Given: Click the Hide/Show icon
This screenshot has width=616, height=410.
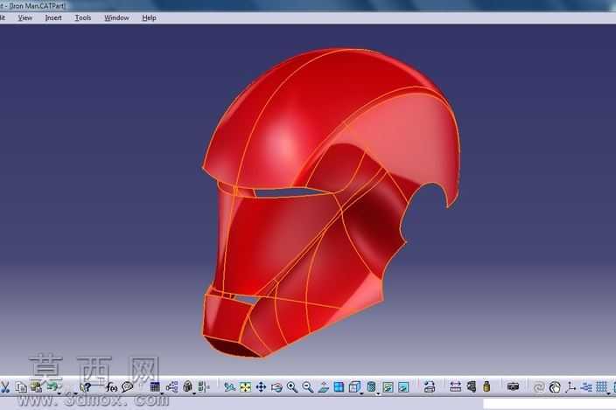Looking at the screenshot, I should coord(388,387).
